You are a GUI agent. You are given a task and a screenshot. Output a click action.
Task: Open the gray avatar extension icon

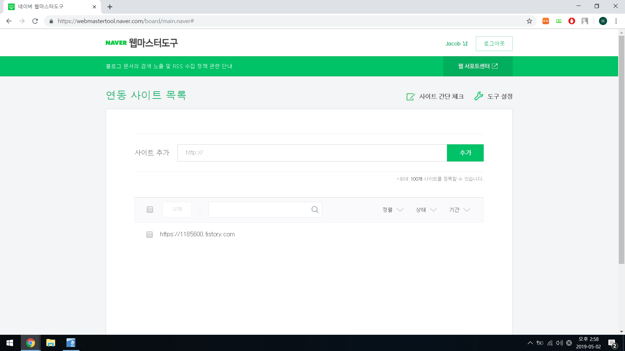pyautogui.click(x=585, y=21)
